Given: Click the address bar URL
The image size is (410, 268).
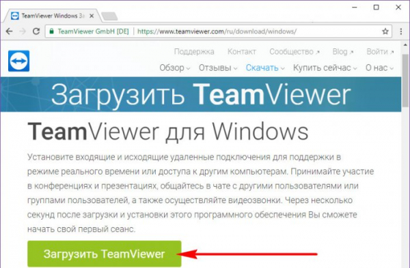Looking at the screenshot, I should point(217,31).
